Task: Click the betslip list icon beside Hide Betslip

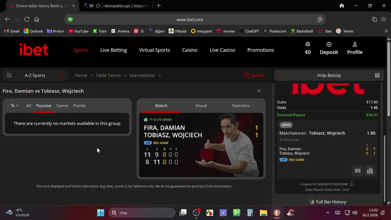Action: click(377, 75)
